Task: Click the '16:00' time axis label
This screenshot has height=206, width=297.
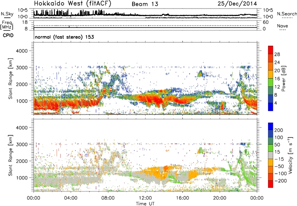Action: pos(182,198)
